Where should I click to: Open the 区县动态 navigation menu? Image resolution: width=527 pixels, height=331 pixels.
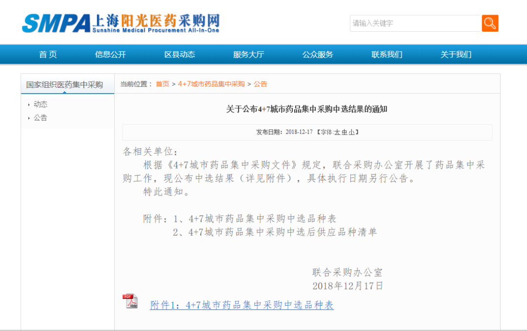pos(180,55)
